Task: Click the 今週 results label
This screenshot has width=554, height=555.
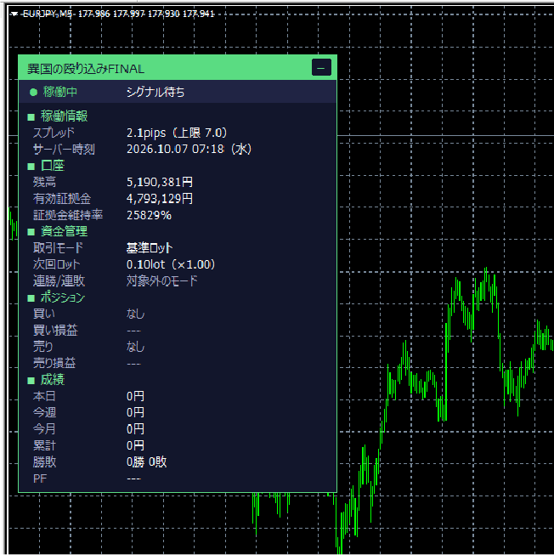Action: pyautogui.click(x=44, y=413)
